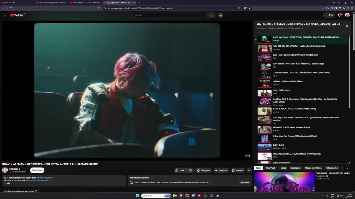Select the Hiphop filter chip
The height and width of the screenshot is (199, 355).
click(x=283, y=168)
